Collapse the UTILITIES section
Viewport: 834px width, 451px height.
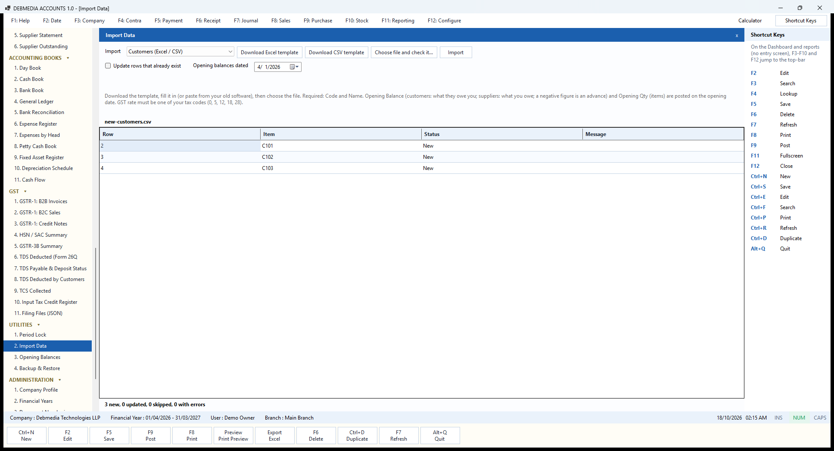(x=38, y=325)
